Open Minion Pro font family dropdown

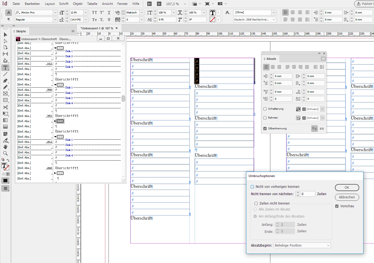coord(55,13)
